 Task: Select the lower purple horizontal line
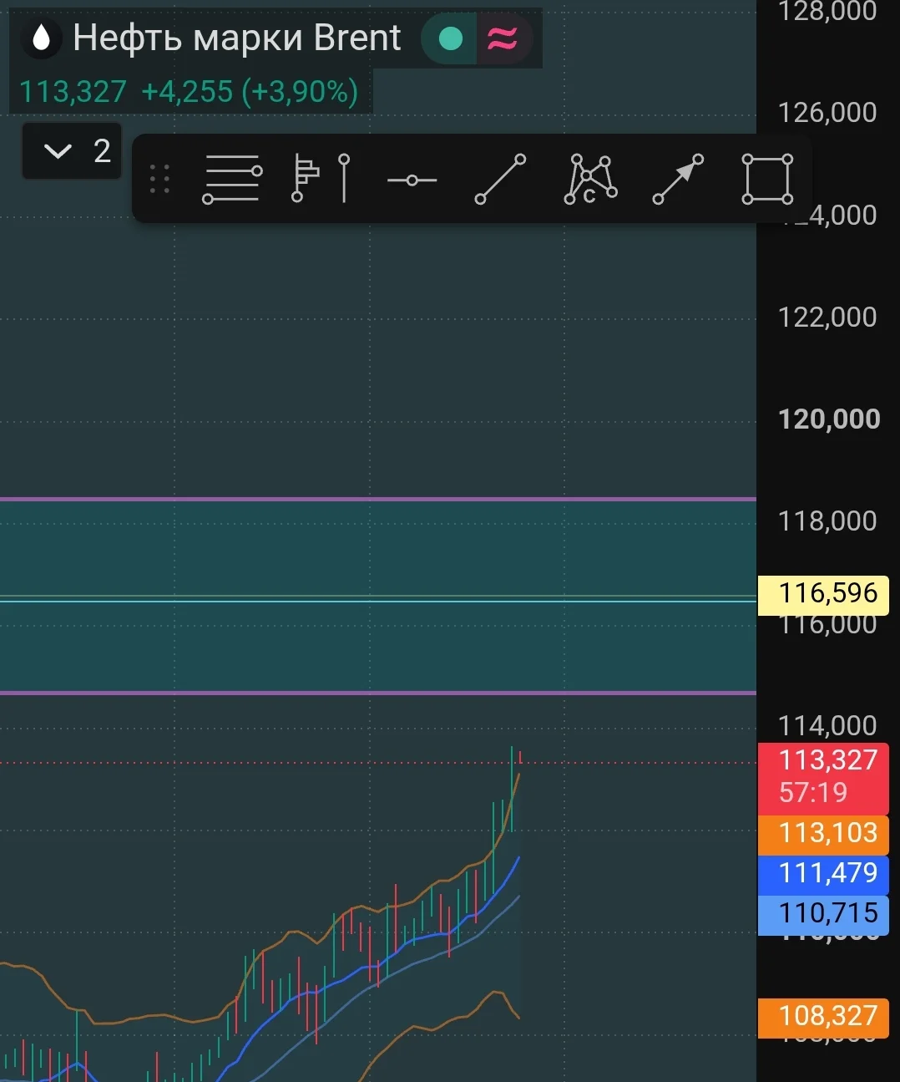pyautogui.click(x=378, y=693)
